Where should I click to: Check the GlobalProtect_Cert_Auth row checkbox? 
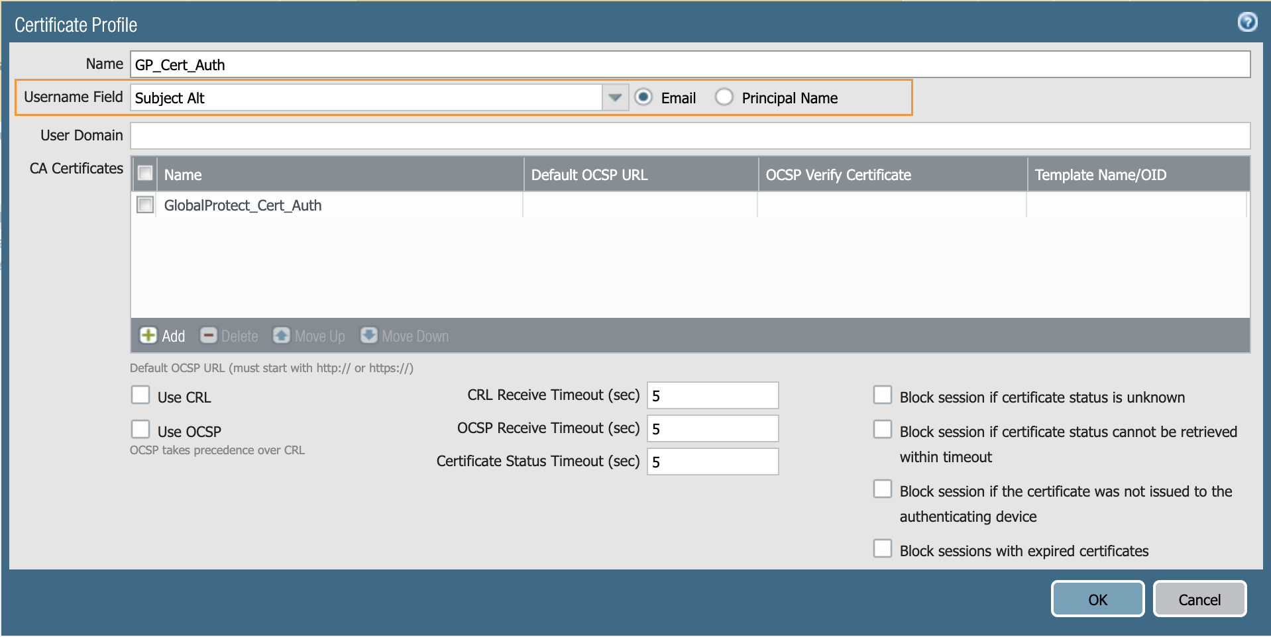(x=144, y=205)
